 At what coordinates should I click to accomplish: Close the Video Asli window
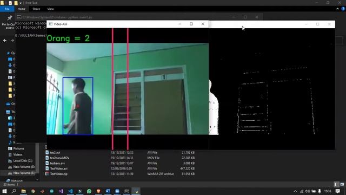pyautogui.click(x=203, y=24)
